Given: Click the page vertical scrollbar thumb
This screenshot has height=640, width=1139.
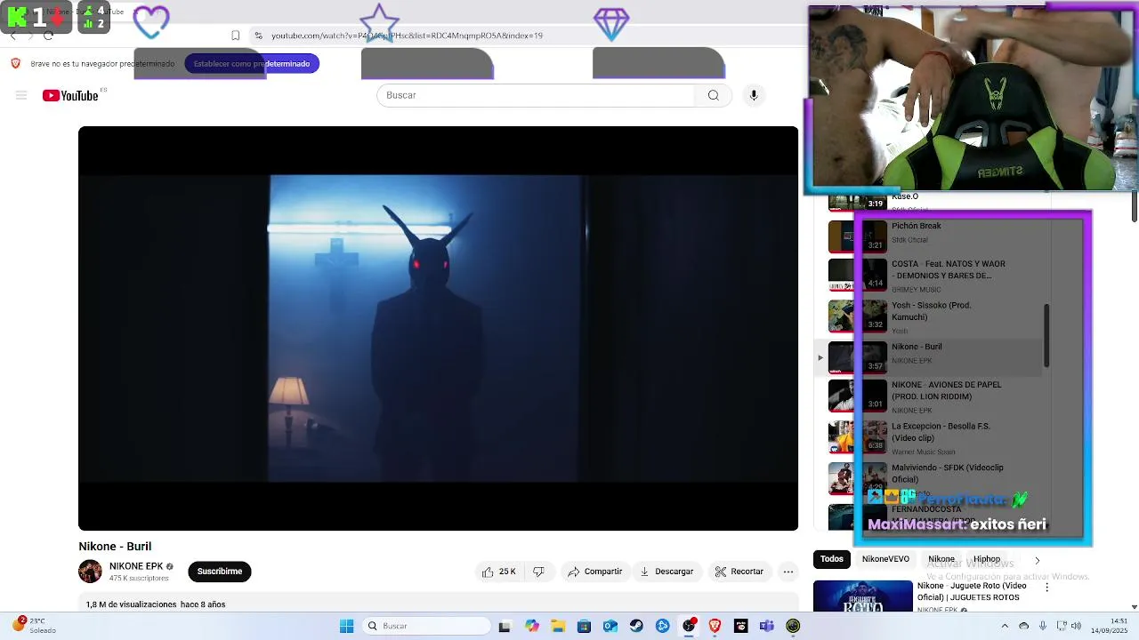Looking at the screenshot, I should coord(1135,207).
